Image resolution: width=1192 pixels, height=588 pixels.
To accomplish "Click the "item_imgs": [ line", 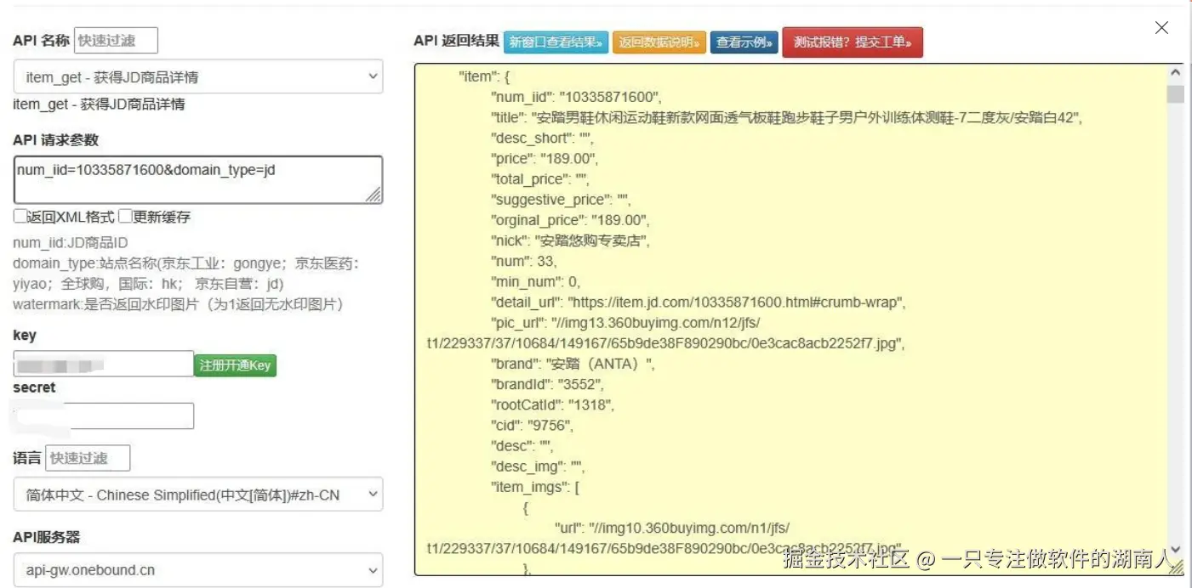I will [x=536, y=487].
